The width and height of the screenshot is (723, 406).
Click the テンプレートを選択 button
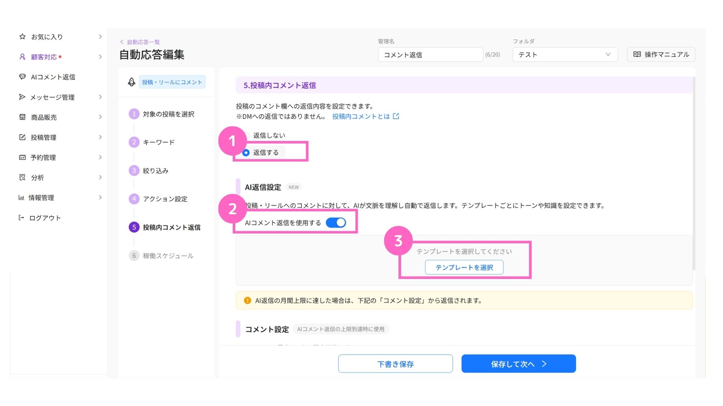(464, 267)
